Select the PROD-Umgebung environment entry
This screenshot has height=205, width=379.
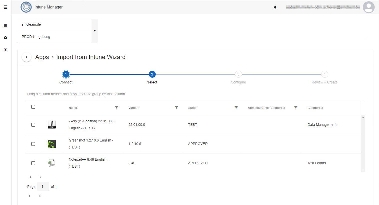(55, 37)
